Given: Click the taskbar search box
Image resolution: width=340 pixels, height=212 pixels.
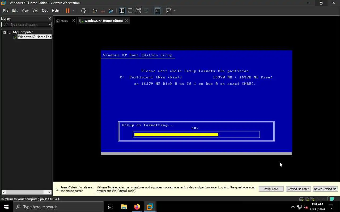Looking at the screenshot, I should click(58, 207).
